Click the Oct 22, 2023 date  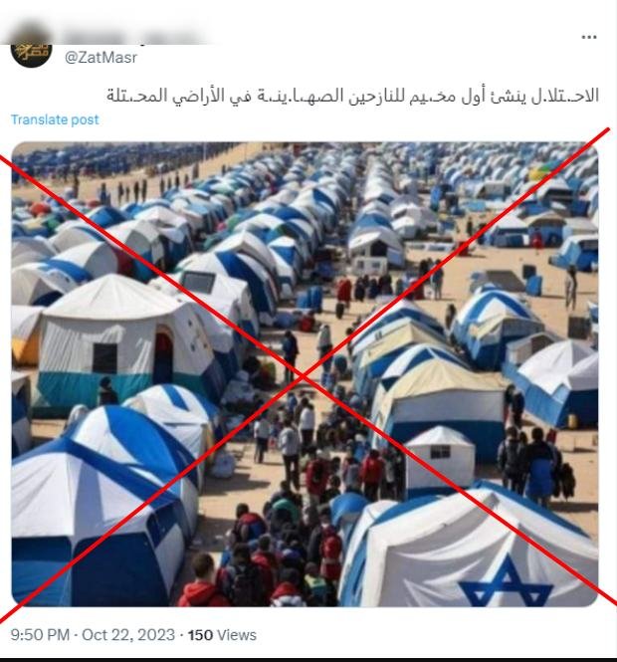(128, 635)
